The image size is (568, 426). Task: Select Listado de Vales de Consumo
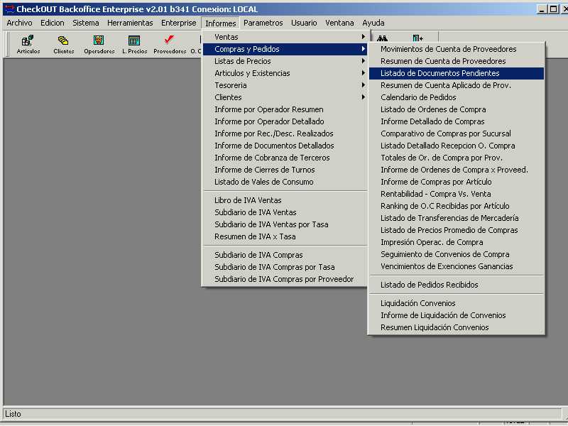click(285, 182)
